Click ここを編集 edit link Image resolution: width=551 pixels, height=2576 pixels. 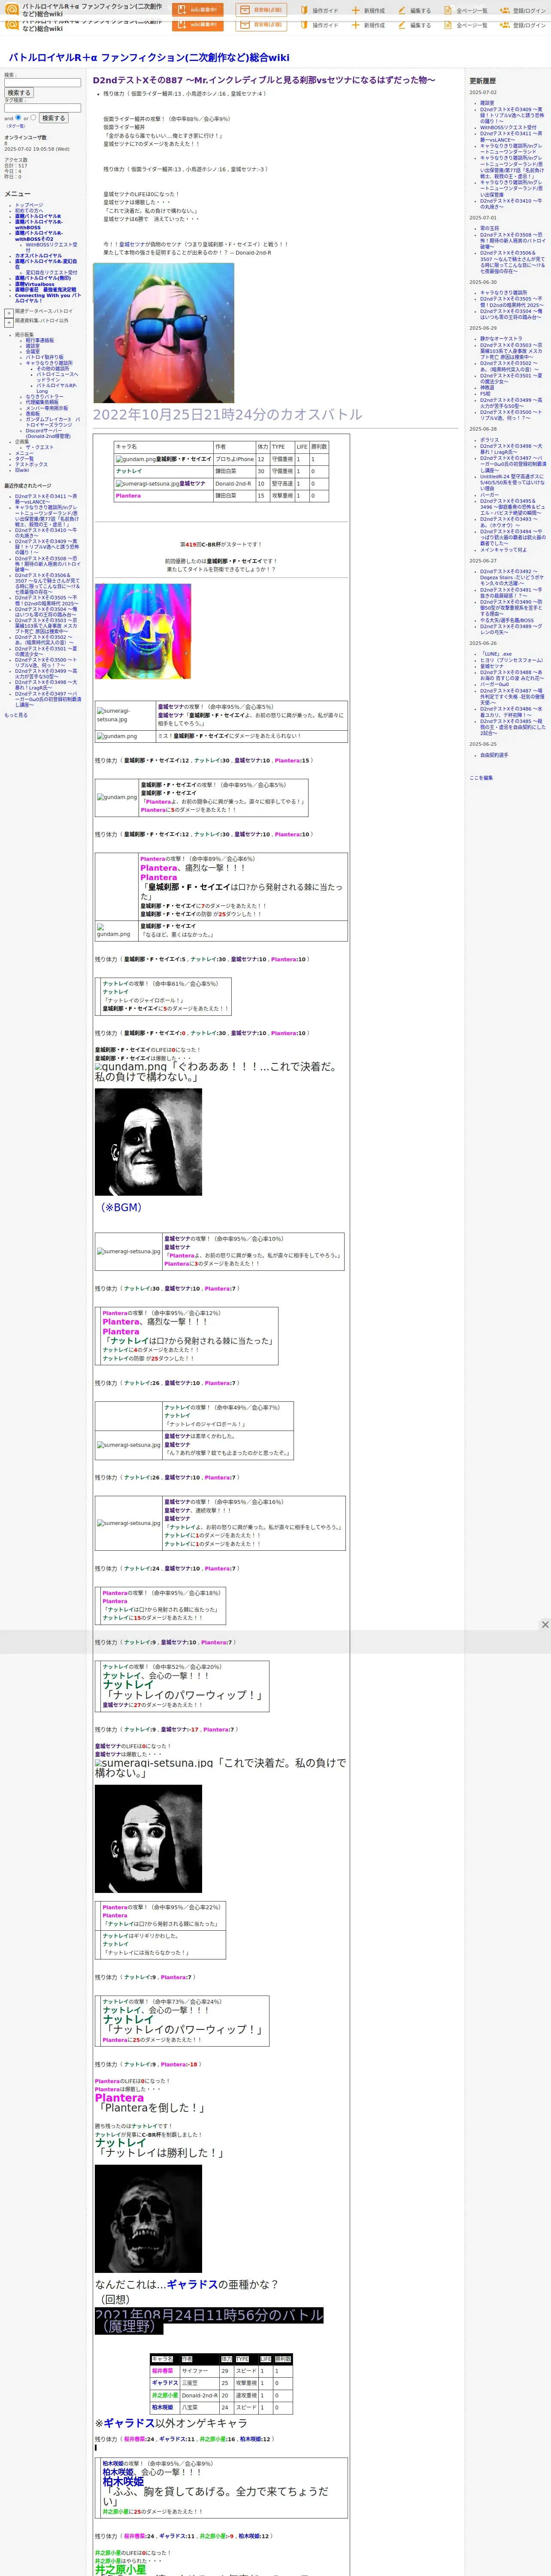point(481,778)
